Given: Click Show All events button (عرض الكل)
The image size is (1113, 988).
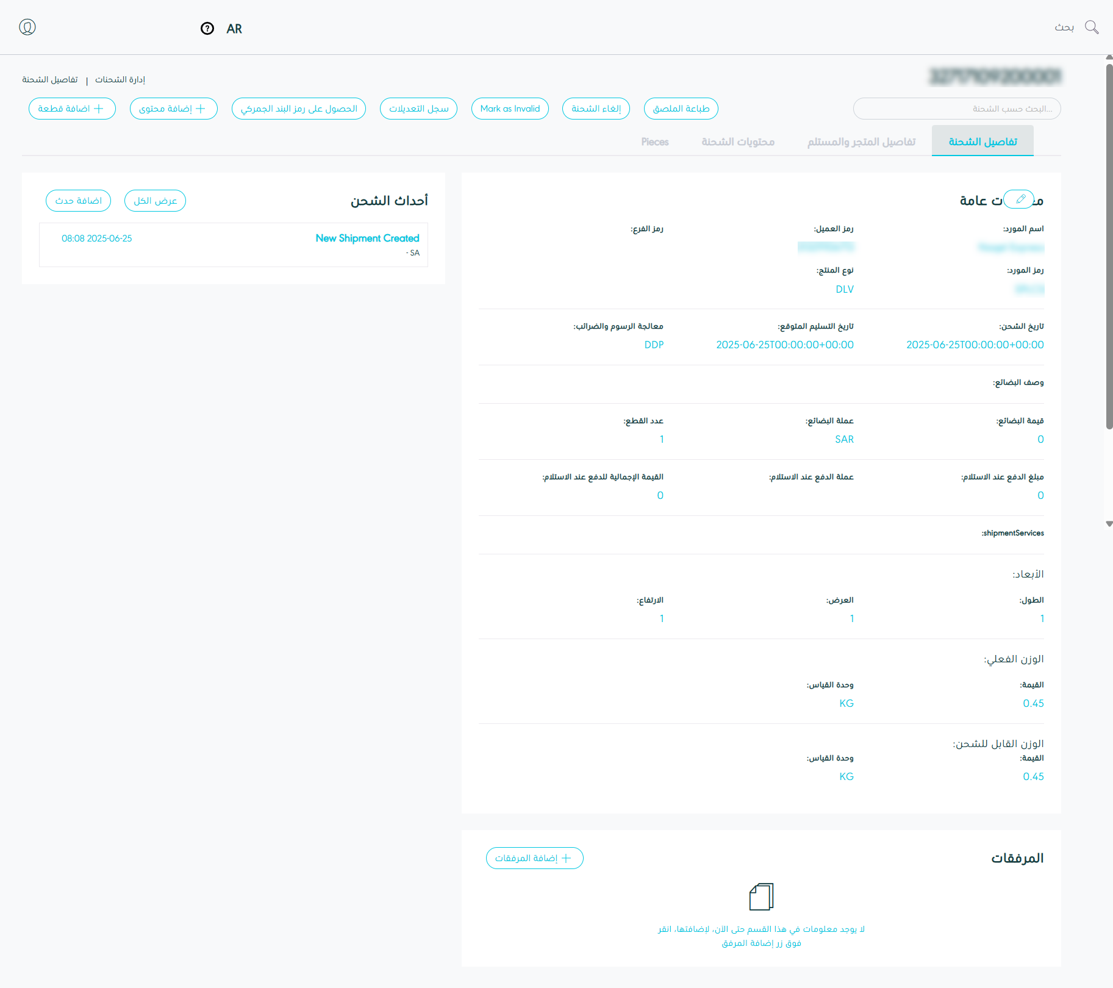Looking at the screenshot, I should (155, 201).
